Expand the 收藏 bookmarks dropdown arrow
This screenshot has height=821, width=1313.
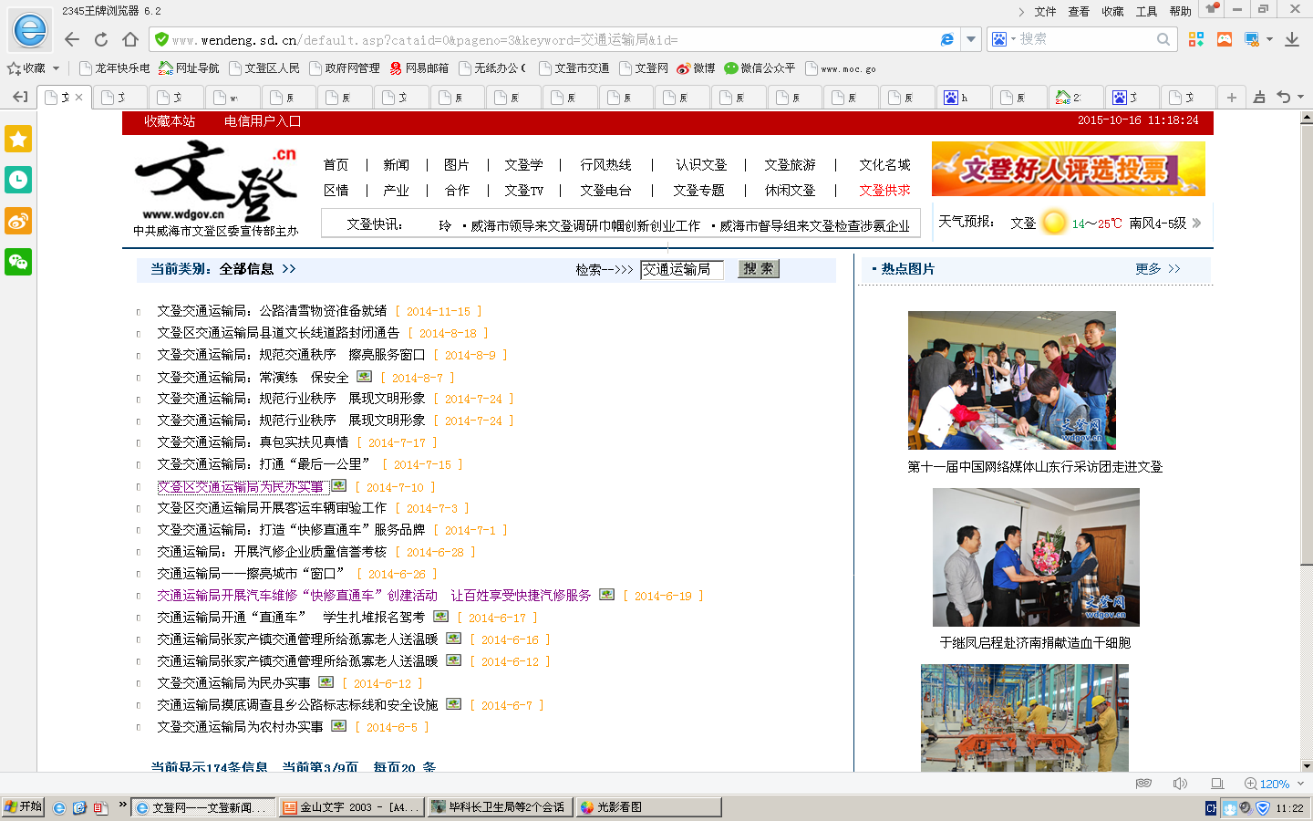(x=56, y=68)
